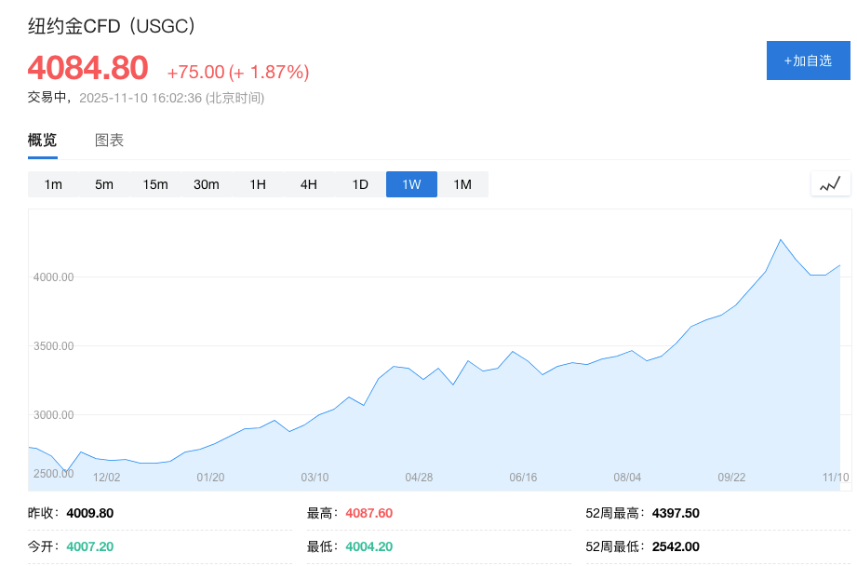Click the 3500.00 y-axis label

point(54,346)
